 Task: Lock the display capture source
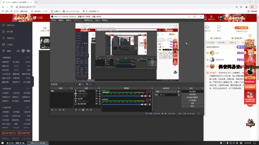pos(100,104)
